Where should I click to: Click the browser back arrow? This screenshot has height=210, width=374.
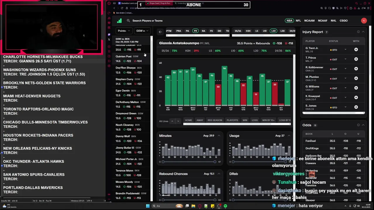[x=114, y=8]
